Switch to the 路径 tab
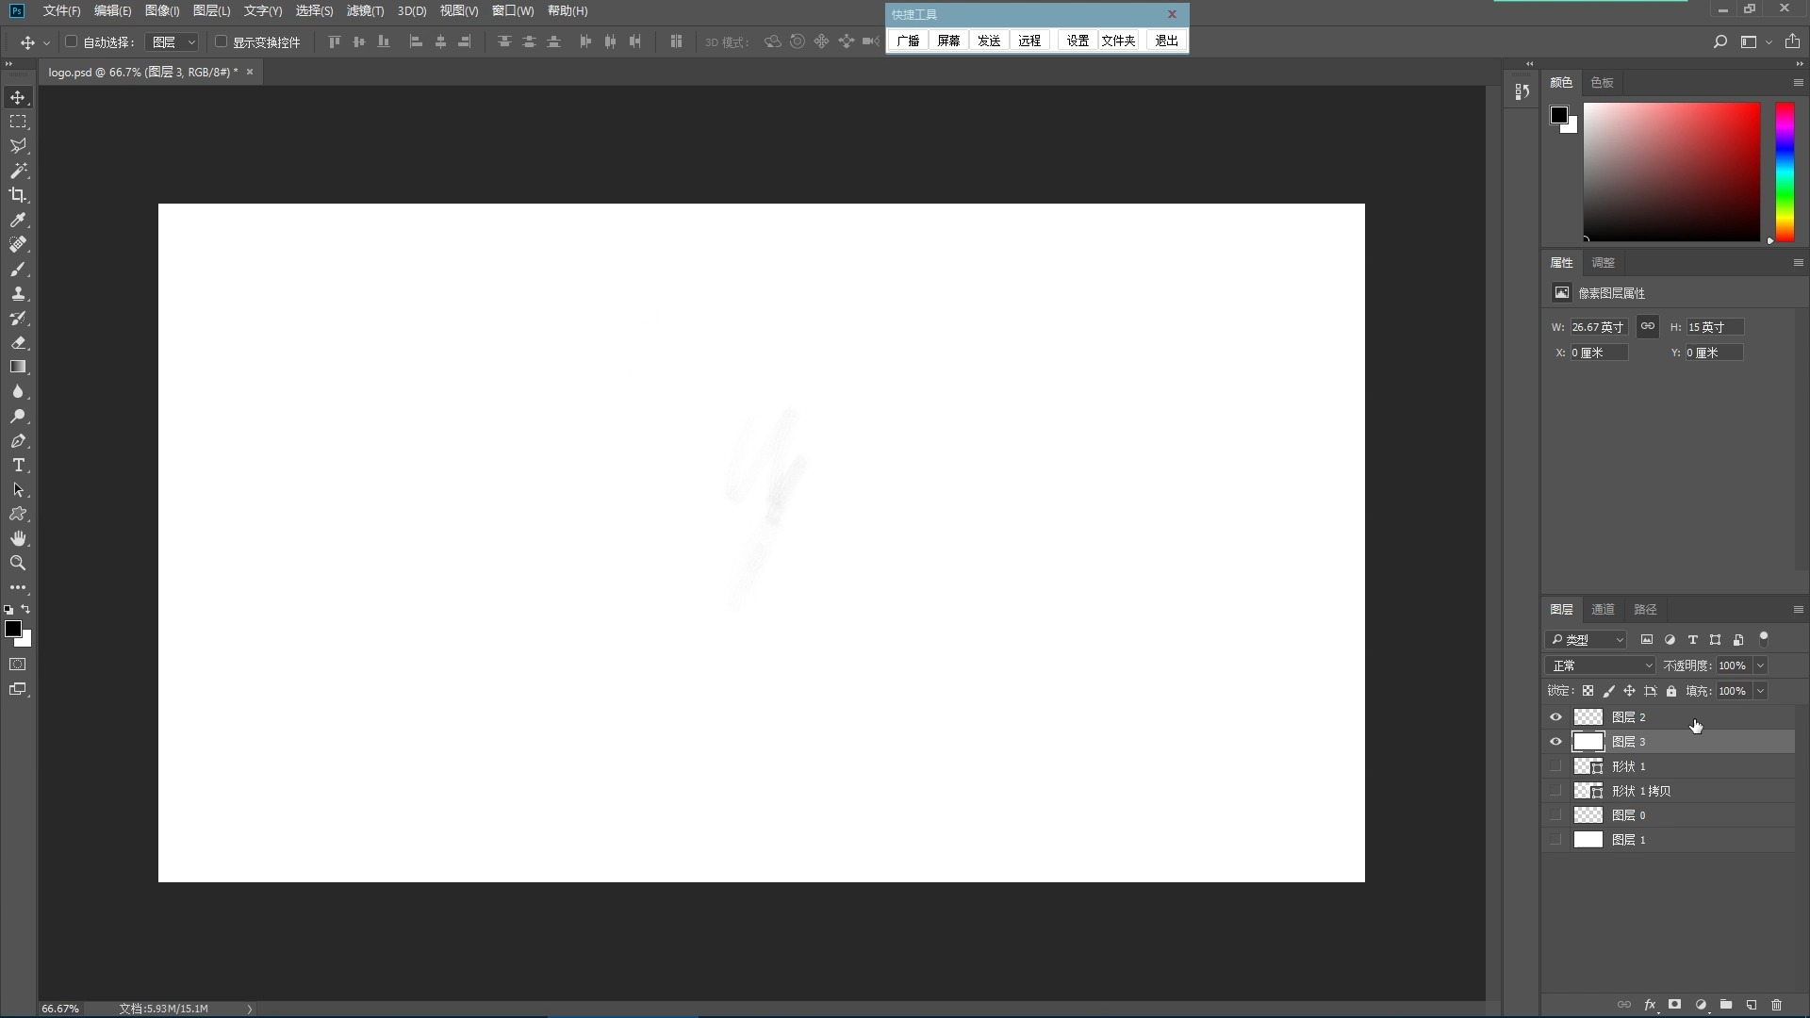Image resolution: width=1810 pixels, height=1018 pixels. (x=1645, y=610)
